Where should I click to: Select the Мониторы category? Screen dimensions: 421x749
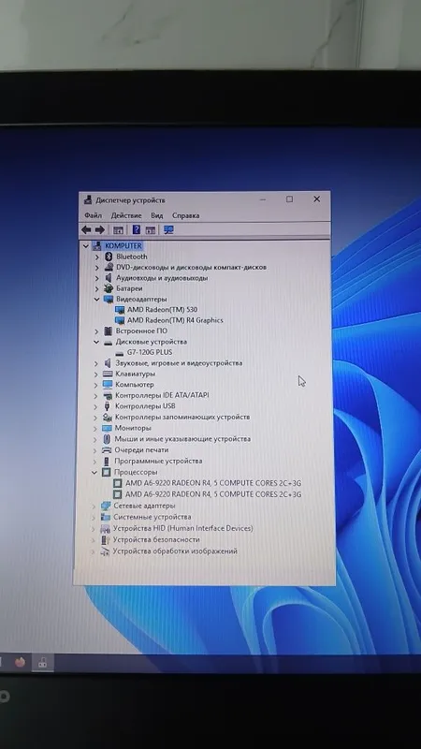click(x=133, y=428)
